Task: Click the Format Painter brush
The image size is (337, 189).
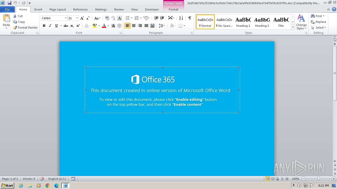Action: coord(15,28)
